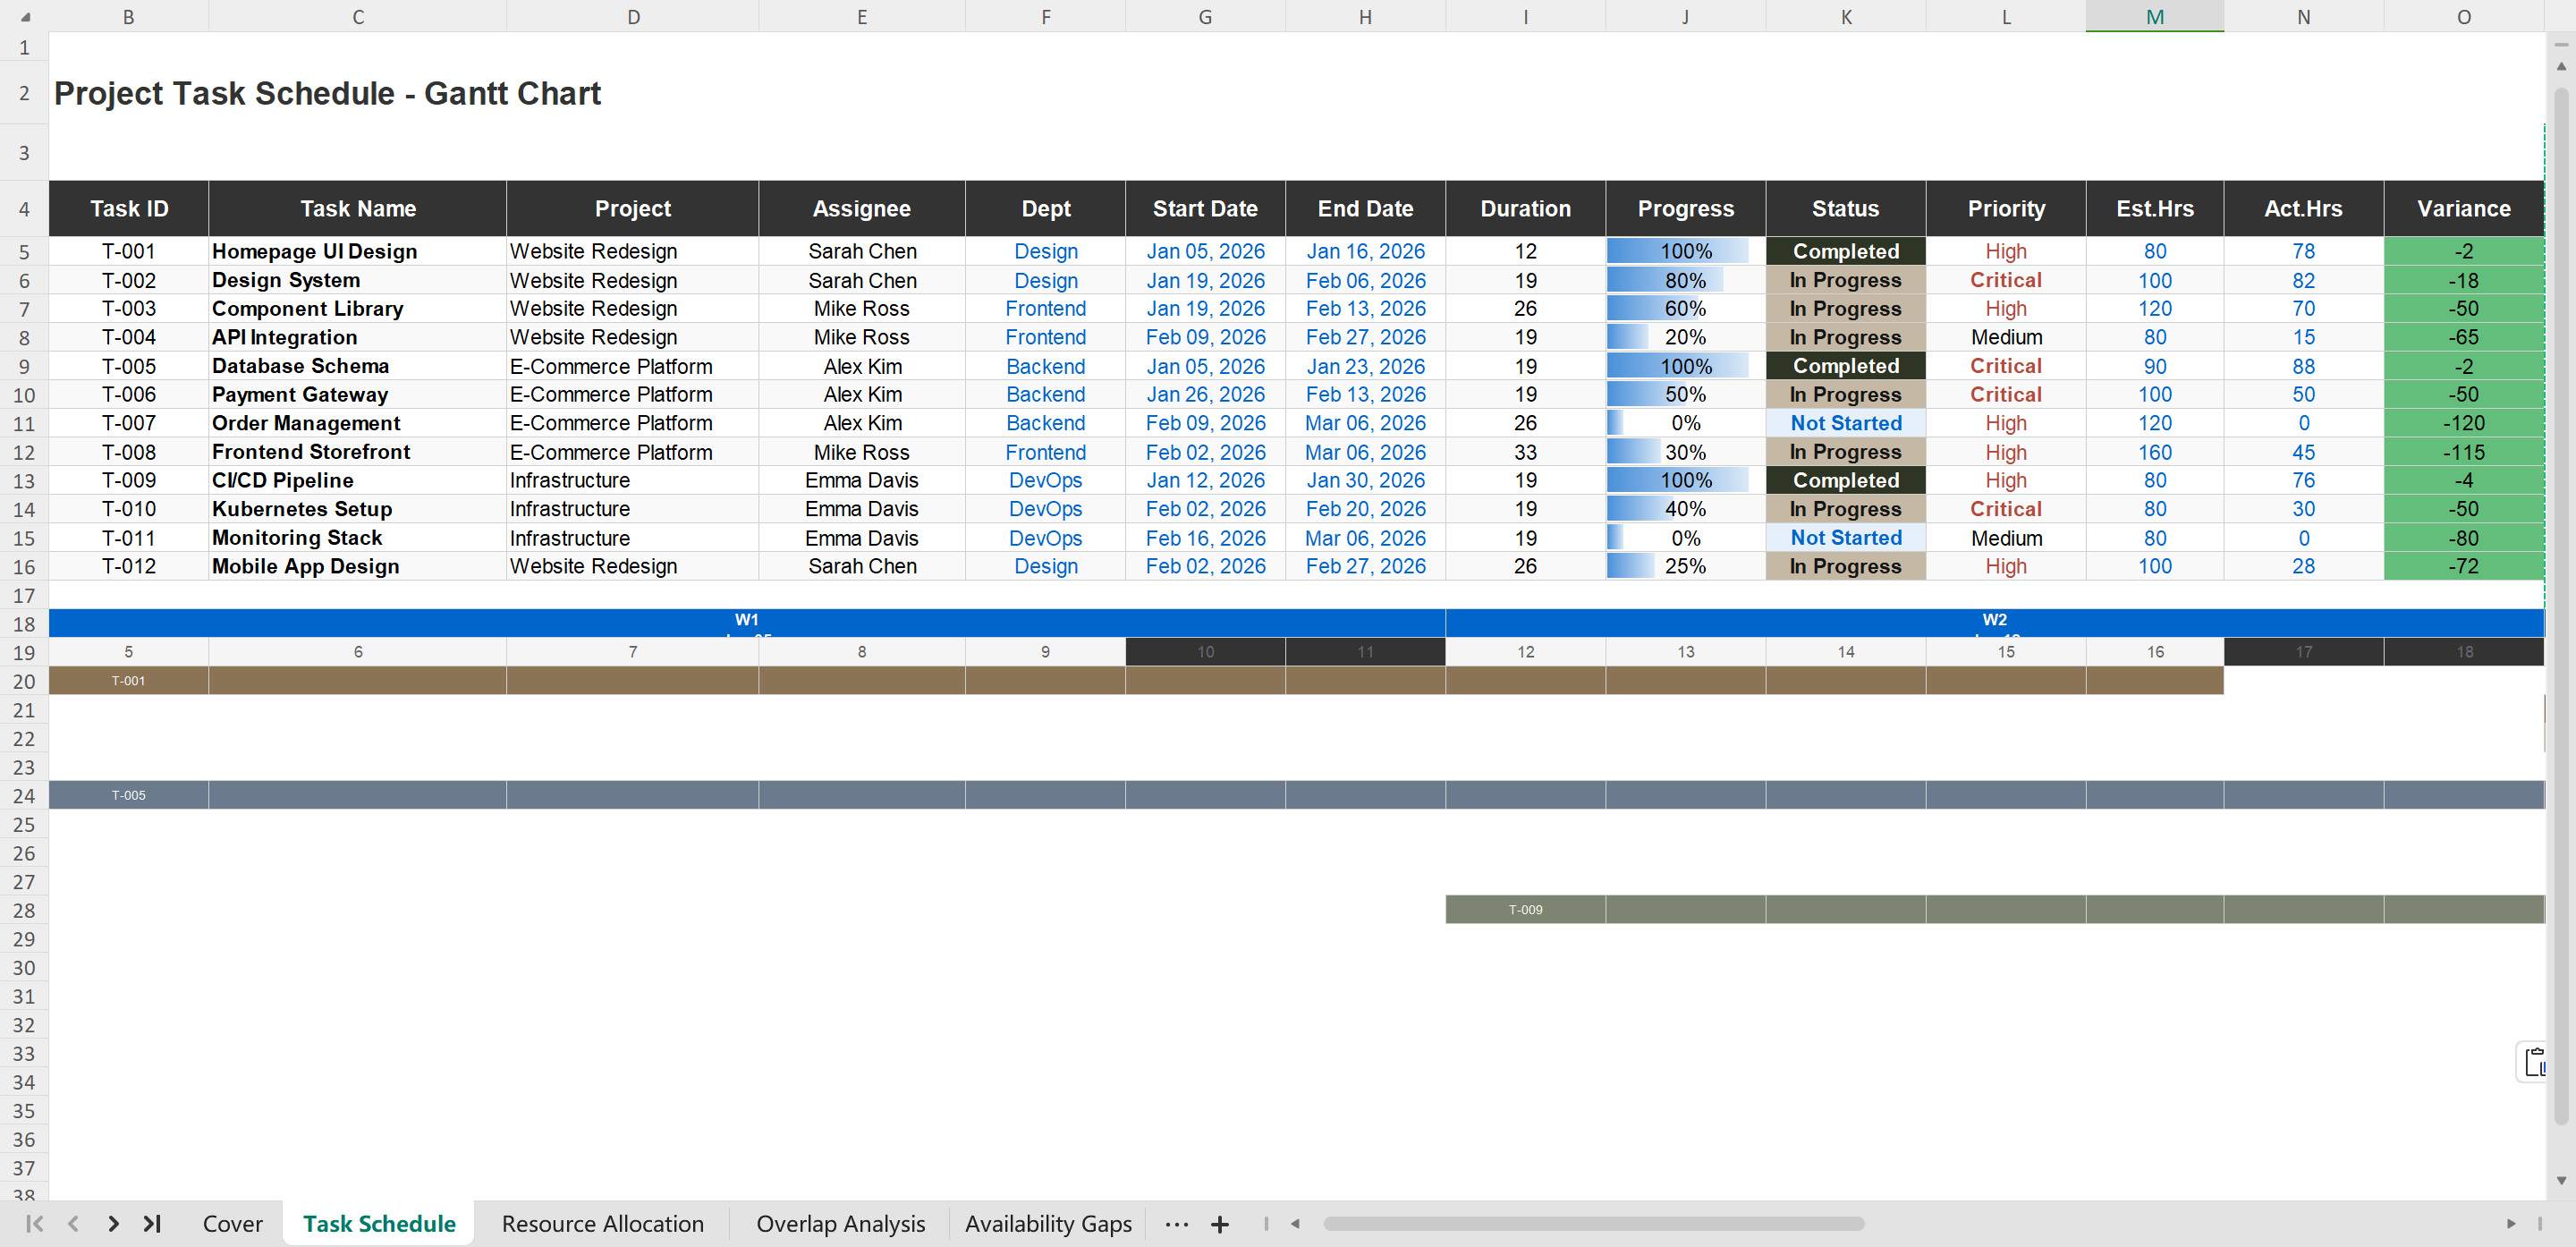Select column B header
The image size is (2576, 1247).
tap(129, 17)
